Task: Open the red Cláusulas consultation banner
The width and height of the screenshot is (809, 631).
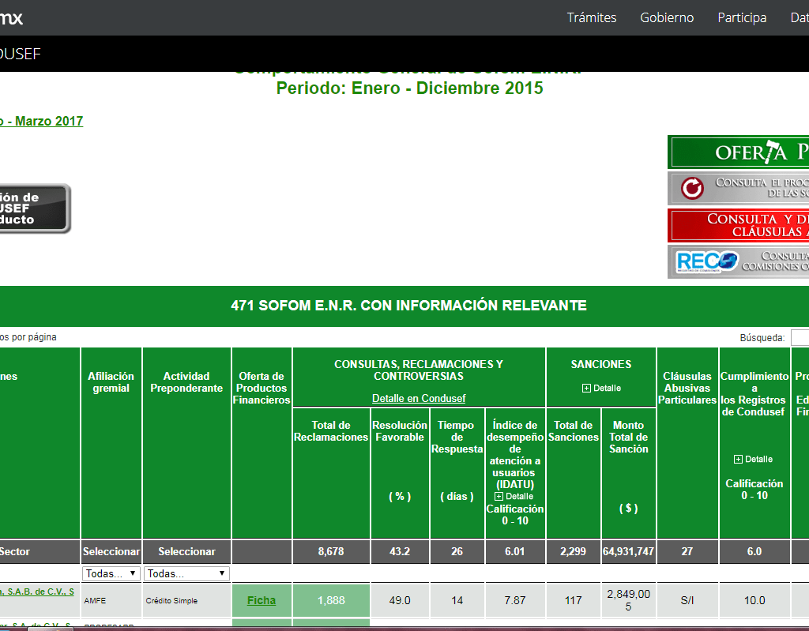Action: click(739, 225)
